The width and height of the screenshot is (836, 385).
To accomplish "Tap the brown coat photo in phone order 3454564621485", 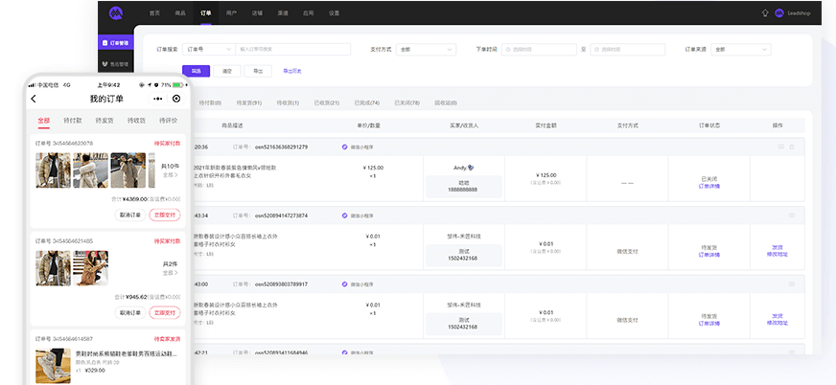I will [91, 268].
